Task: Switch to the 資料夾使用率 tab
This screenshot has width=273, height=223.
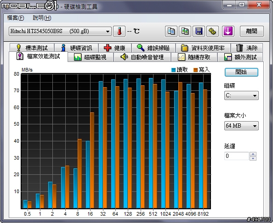Action: tap(203, 48)
